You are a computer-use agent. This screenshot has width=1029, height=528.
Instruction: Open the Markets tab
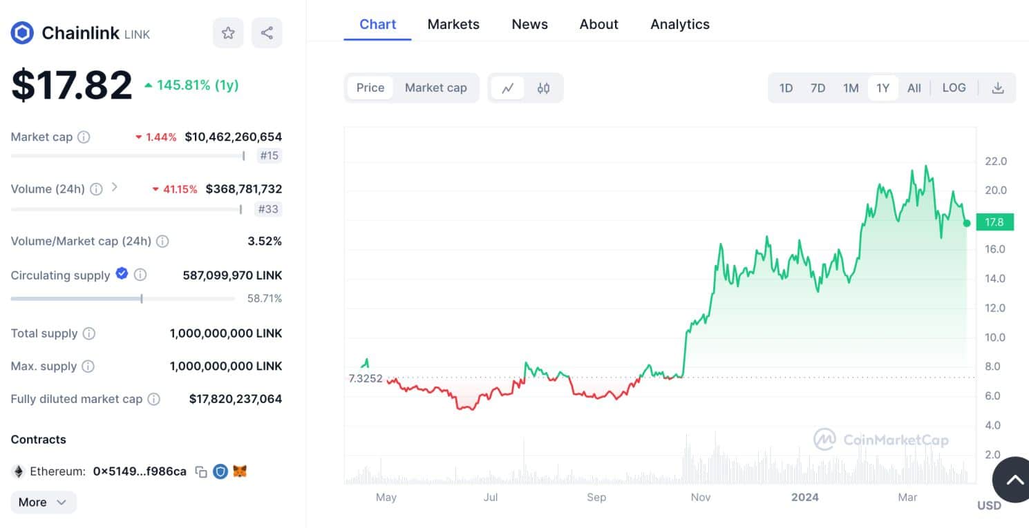click(x=453, y=24)
